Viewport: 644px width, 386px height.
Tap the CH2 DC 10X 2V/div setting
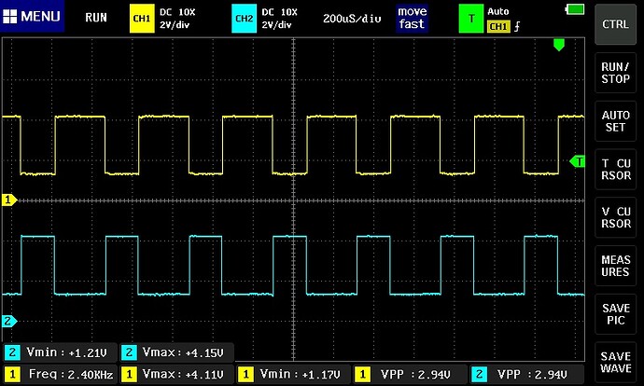coord(279,19)
